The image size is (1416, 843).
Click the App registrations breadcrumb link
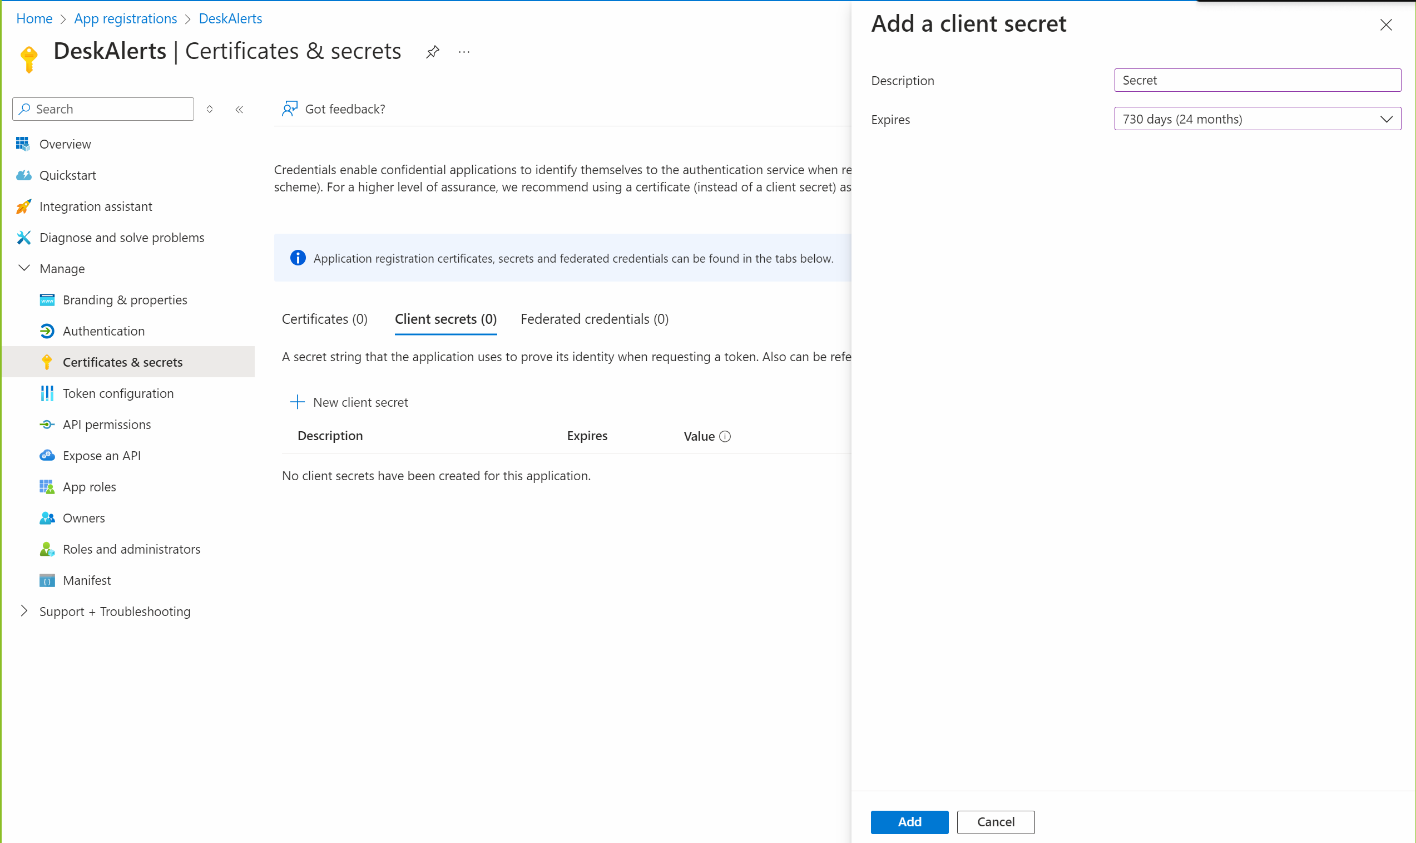click(126, 19)
